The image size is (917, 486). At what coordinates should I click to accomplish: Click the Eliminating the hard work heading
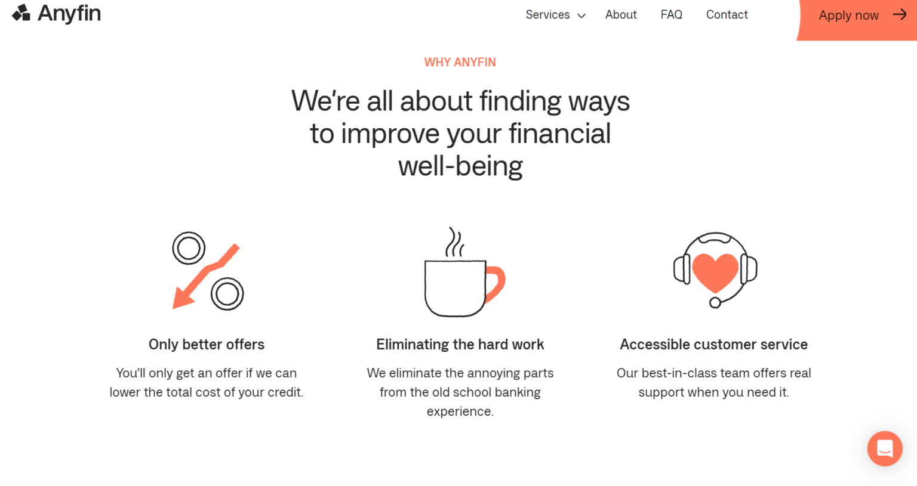point(460,344)
